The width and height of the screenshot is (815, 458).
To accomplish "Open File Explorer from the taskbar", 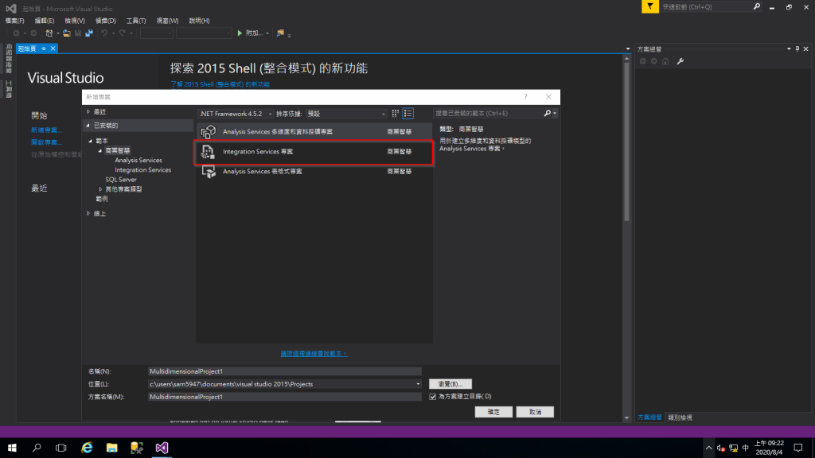I will [x=111, y=448].
